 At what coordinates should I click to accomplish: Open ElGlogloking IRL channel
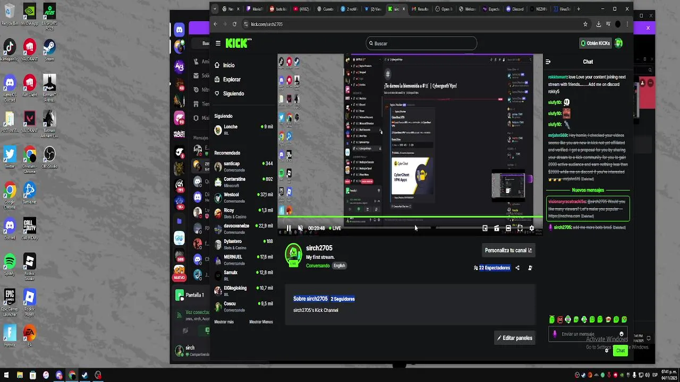pyautogui.click(x=244, y=291)
